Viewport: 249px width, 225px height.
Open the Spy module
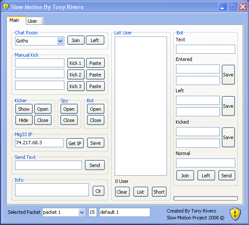point(69,109)
